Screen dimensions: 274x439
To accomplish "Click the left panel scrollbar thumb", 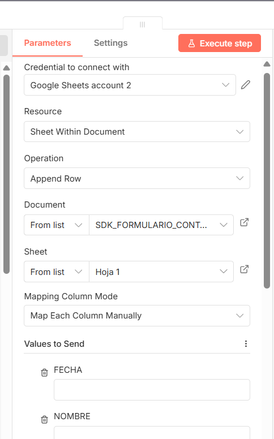I will 6,174.
